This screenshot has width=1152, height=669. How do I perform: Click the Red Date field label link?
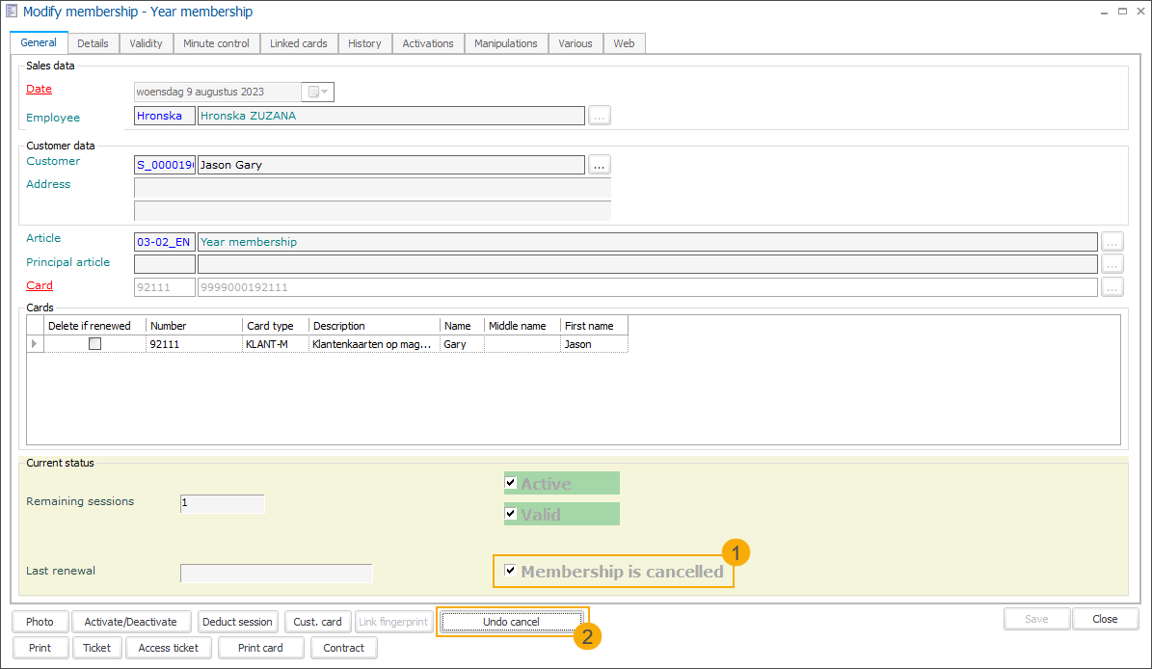click(x=40, y=89)
